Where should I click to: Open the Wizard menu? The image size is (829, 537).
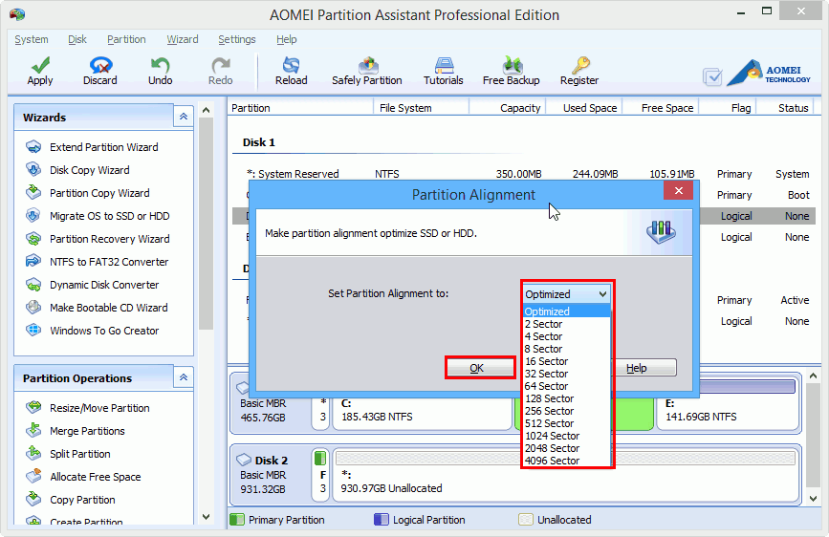tap(183, 39)
